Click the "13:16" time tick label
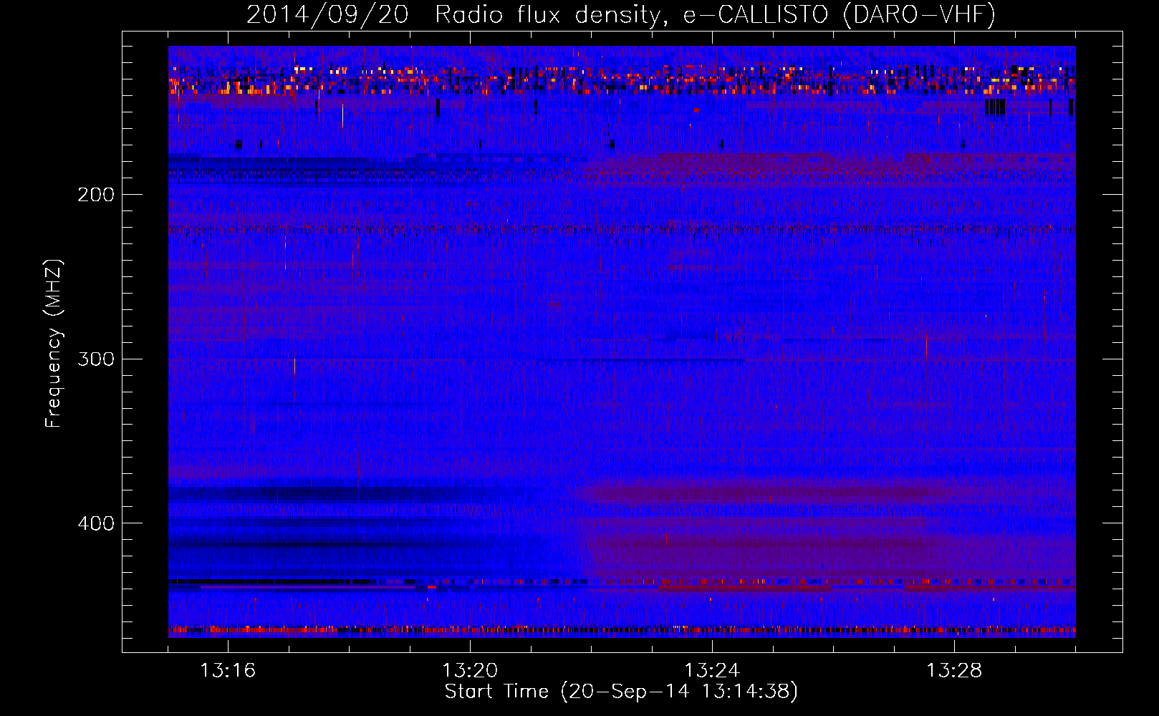The height and width of the screenshot is (716, 1159). tap(228, 671)
